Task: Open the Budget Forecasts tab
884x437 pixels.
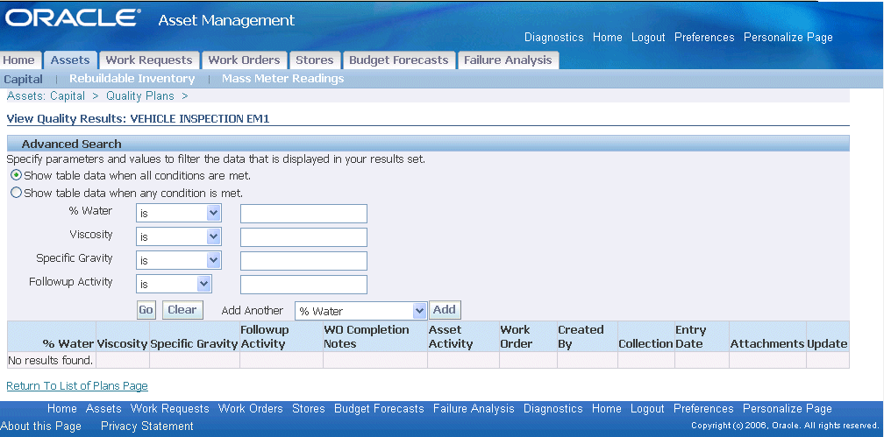Action: click(x=398, y=60)
